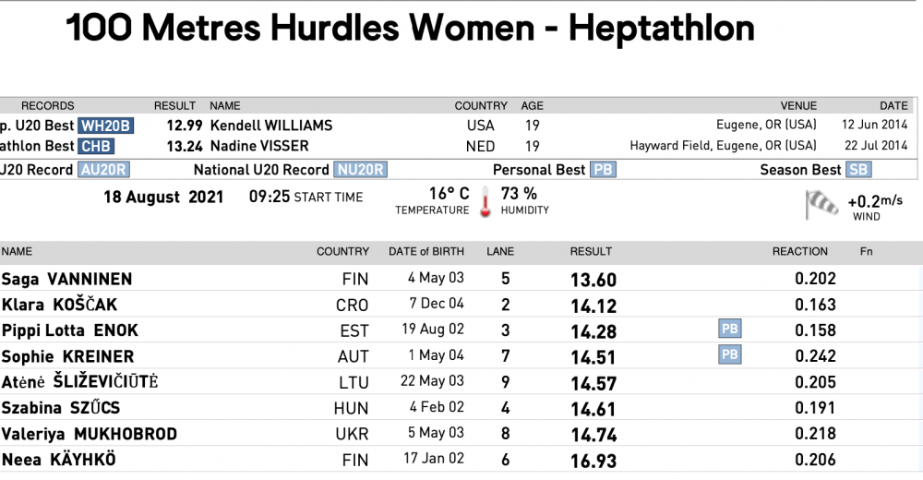Click the thermometer temperature icon

[485, 201]
